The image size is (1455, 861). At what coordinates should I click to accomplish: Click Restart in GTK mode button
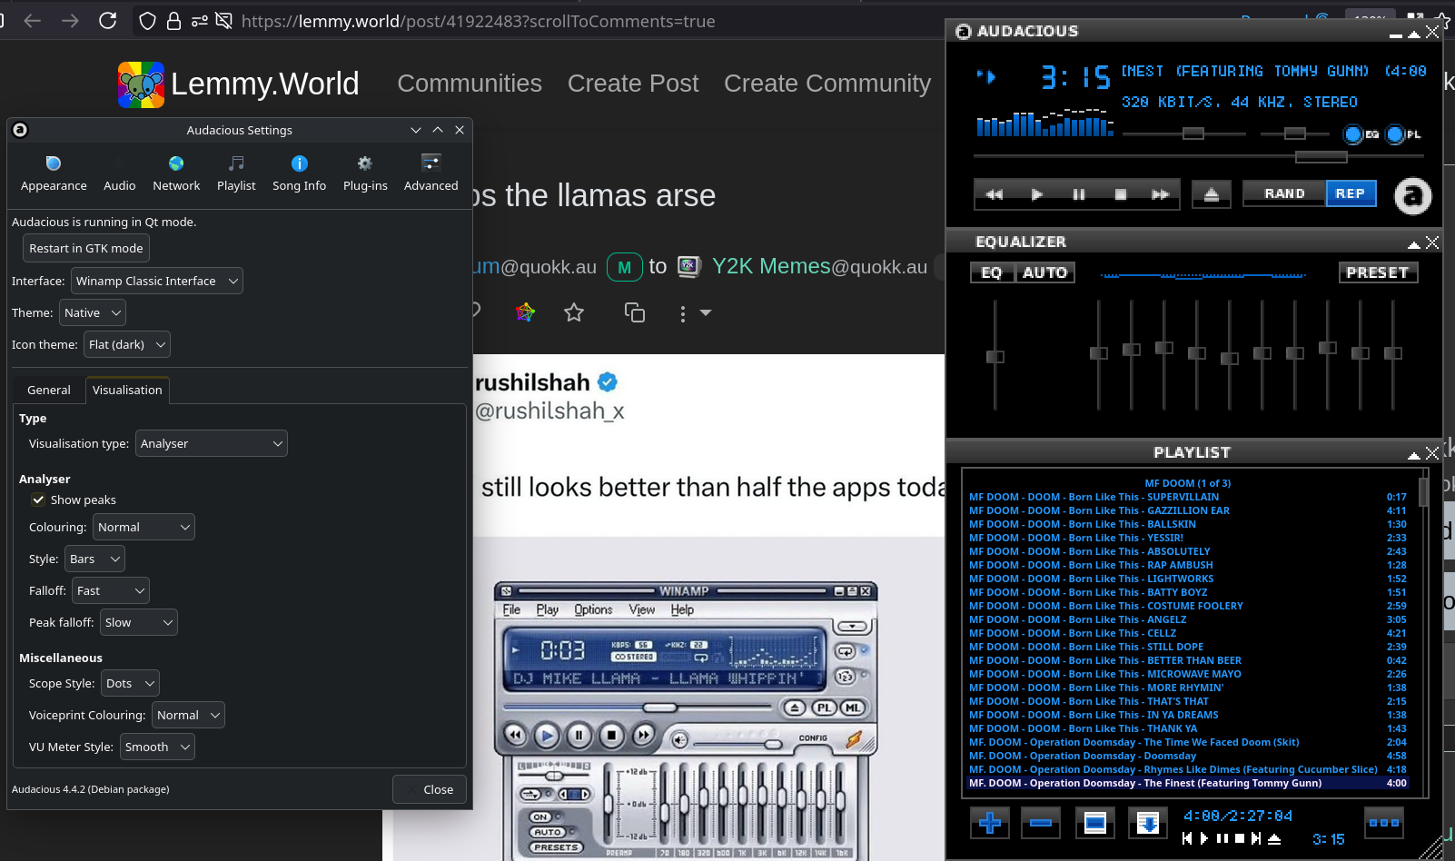click(86, 248)
